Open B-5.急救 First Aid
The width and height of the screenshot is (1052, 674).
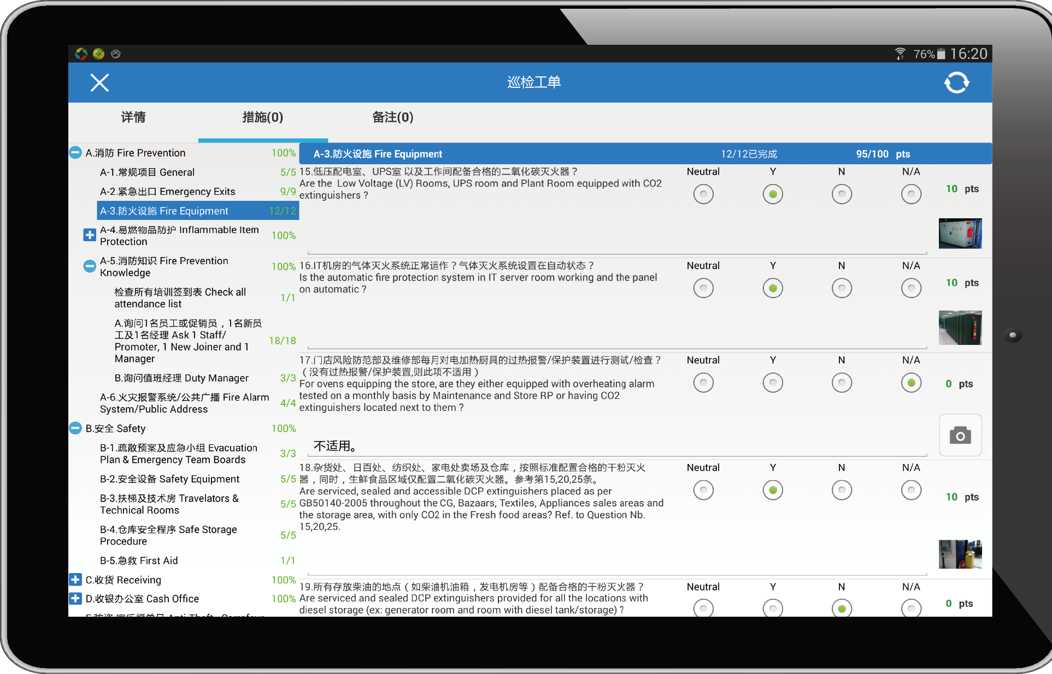click(198, 560)
